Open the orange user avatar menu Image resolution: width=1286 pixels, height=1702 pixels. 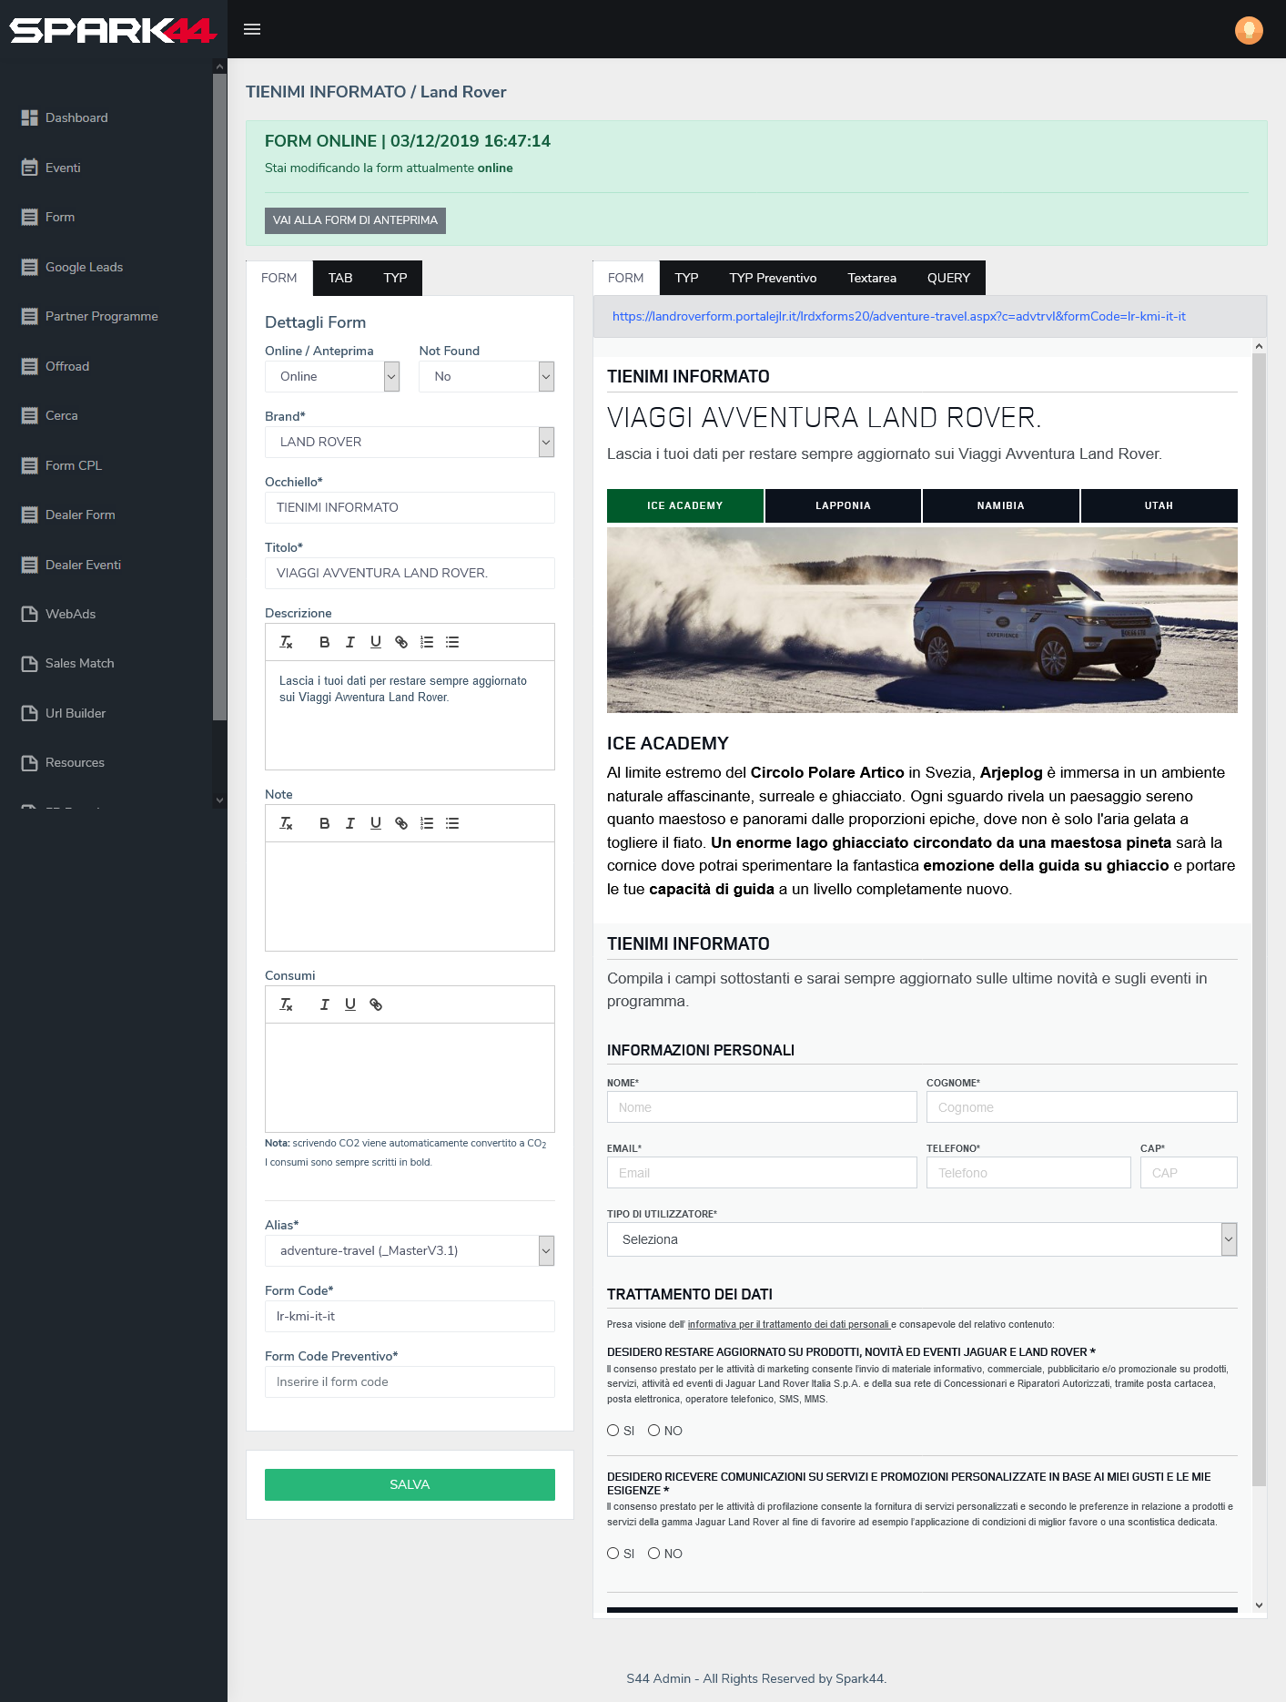point(1249,30)
